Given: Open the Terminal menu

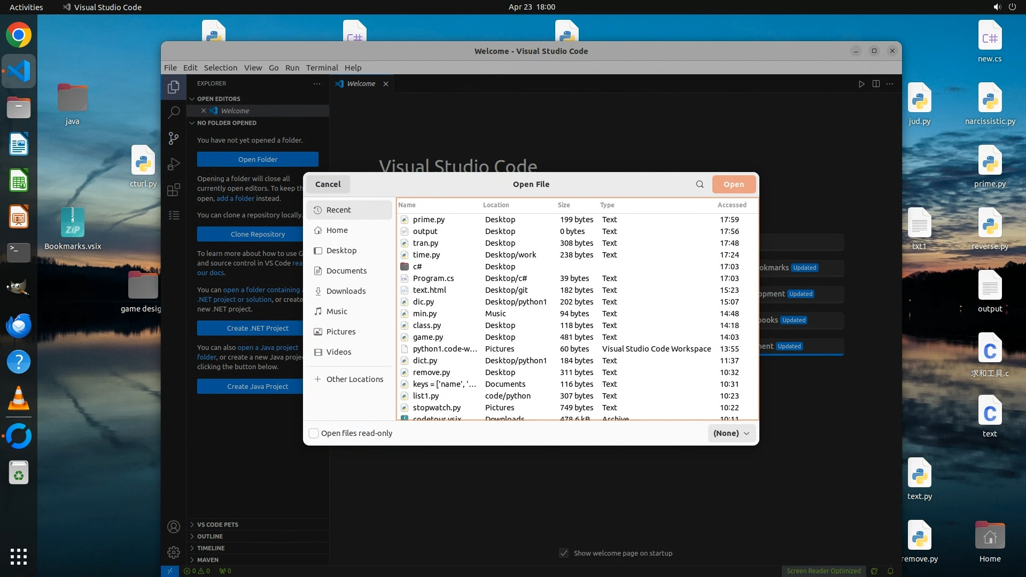Looking at the screenshot, I should 322,68.
